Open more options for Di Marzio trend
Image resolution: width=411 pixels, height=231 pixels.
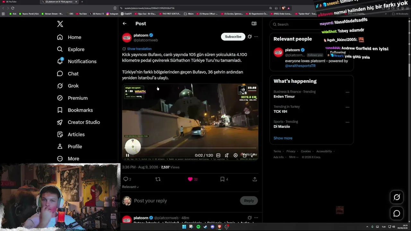click(347, 122)
